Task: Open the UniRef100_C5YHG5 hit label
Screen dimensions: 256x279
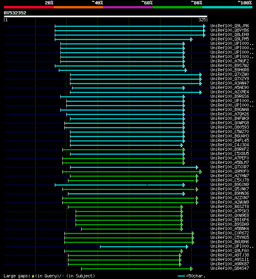Action: click(x=230, y=237)
